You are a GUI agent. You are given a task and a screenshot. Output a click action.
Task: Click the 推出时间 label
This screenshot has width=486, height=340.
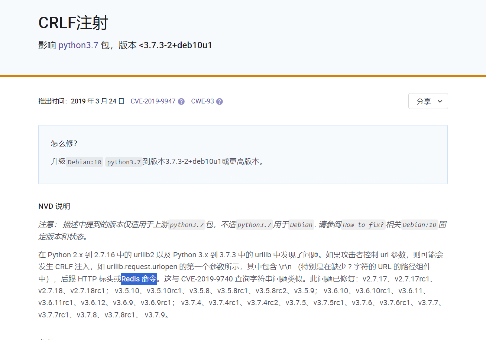(52, 101)
